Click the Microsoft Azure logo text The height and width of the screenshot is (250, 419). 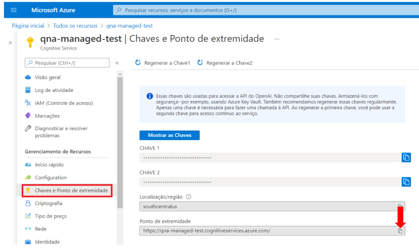coord(53,10)
